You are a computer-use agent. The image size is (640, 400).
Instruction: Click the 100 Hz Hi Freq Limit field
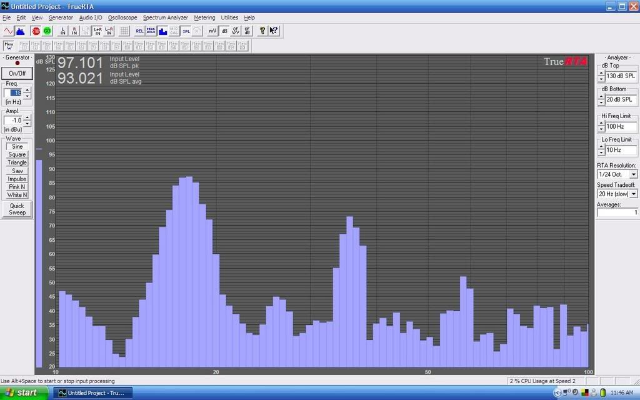(621, 126)
